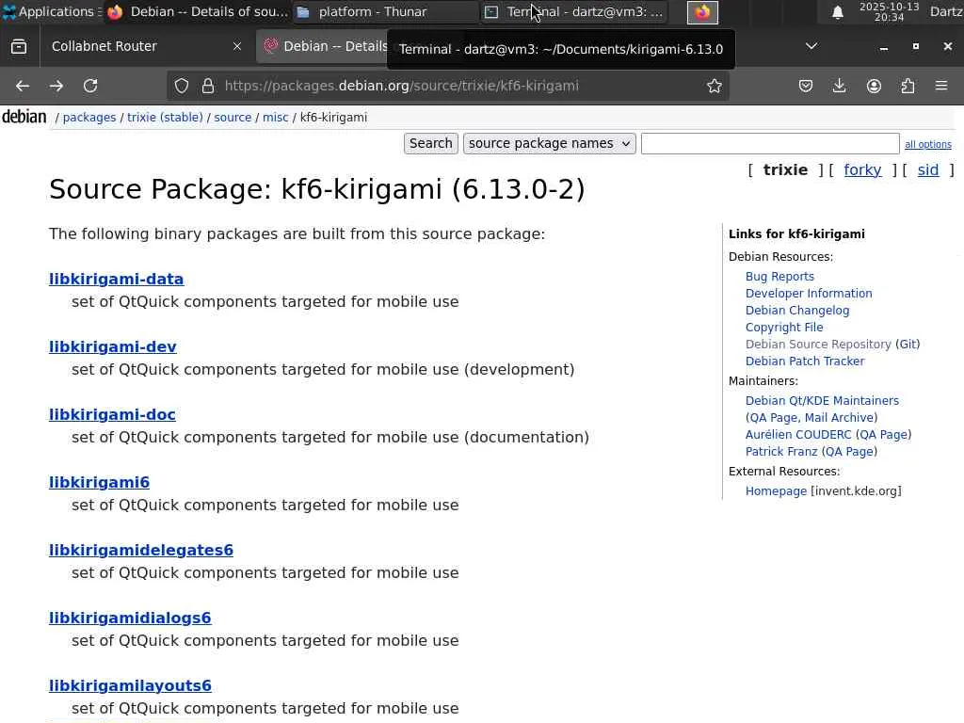Switch to the sid distribution link
Image resolution: width=964 pixels, height=723 pixels.
(x=927, y=170)
